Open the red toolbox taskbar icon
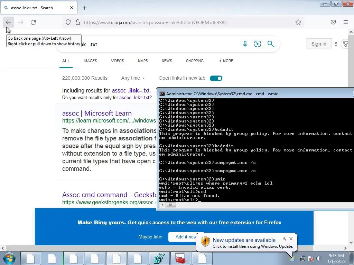 pos(180,258)
